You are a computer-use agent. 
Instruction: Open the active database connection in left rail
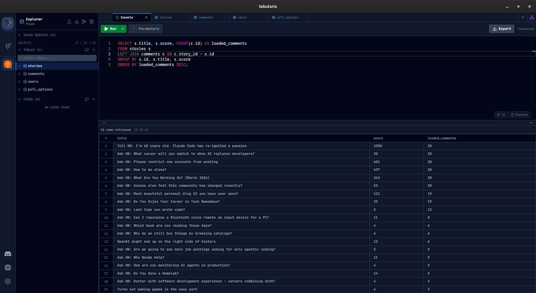(8, 64)
